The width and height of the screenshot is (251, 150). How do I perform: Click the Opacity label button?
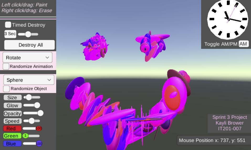[13, 113]
